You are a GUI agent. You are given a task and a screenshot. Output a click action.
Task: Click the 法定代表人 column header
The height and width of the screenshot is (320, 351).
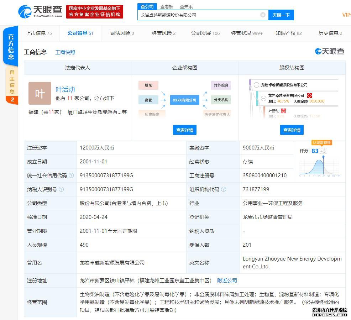78,68
